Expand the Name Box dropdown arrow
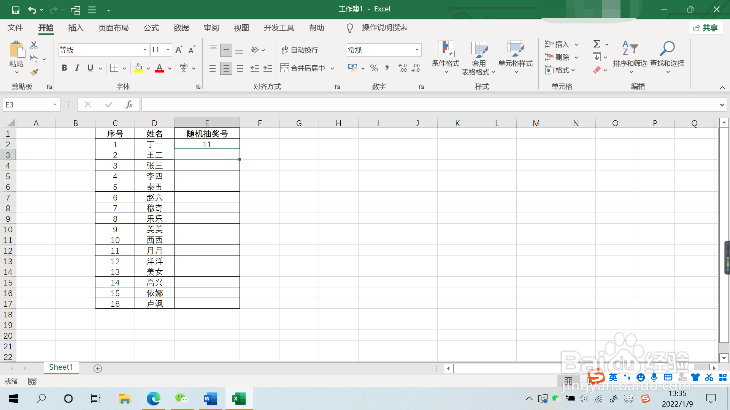 tap(55, 104)
